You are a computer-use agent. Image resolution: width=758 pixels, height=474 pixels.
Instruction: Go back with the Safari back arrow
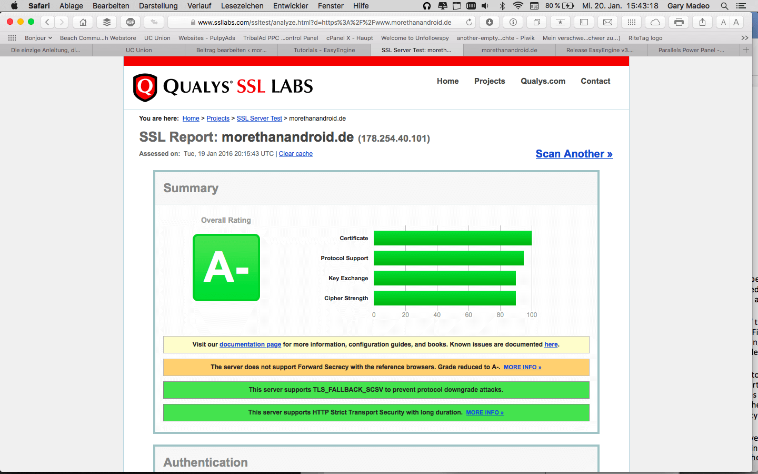coord(47,22)
